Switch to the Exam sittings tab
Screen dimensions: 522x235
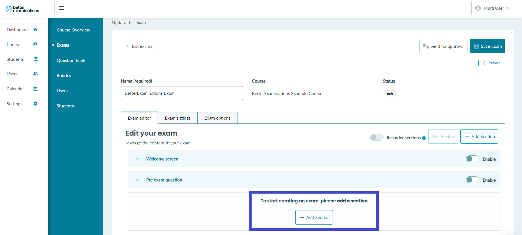click(x=178, y=118)
